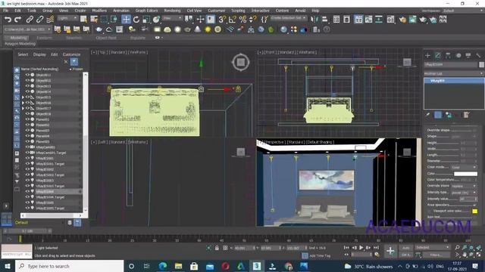Activate the Select and Scale tool

[x=146, y=20]
